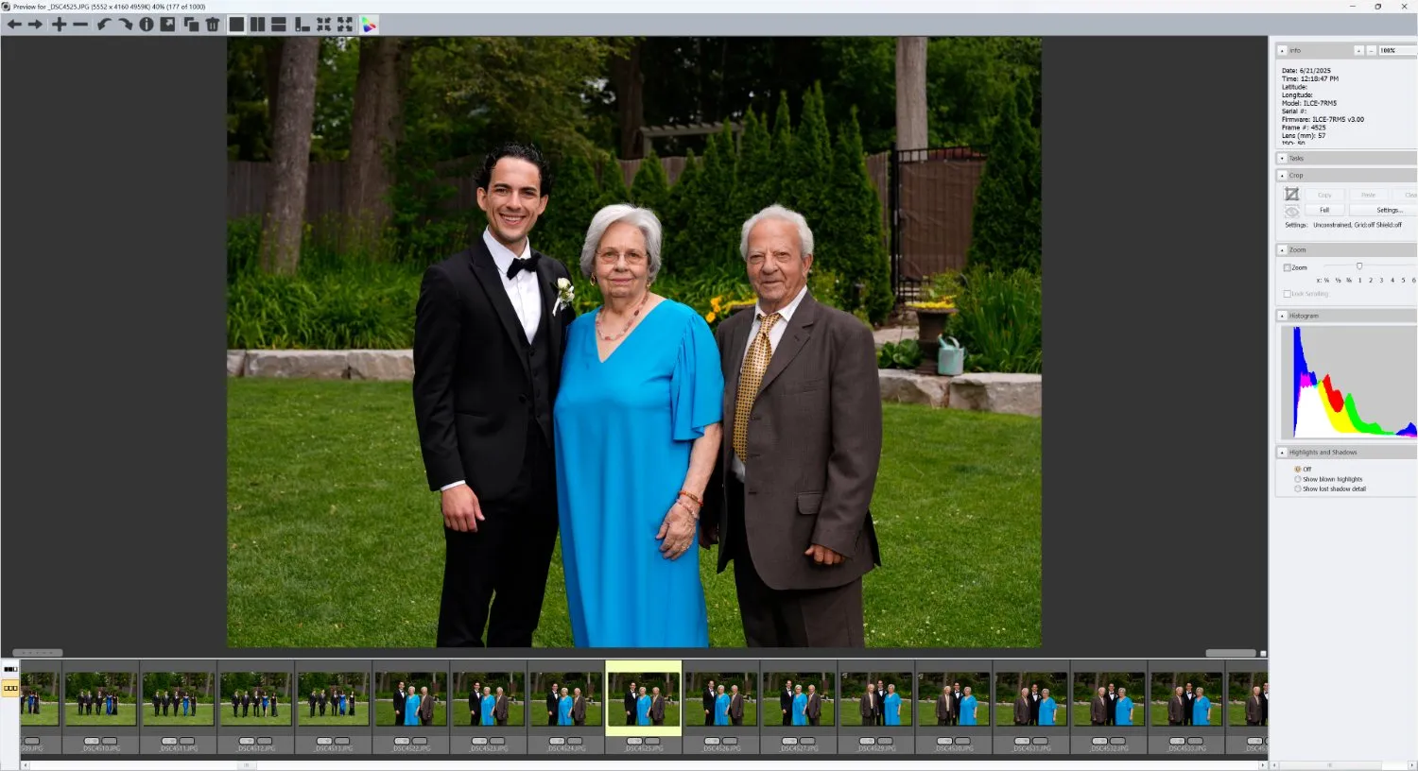1418x771 pixels.
Task: Open the Crop Settings dialog
Action: click(1390, 210)
